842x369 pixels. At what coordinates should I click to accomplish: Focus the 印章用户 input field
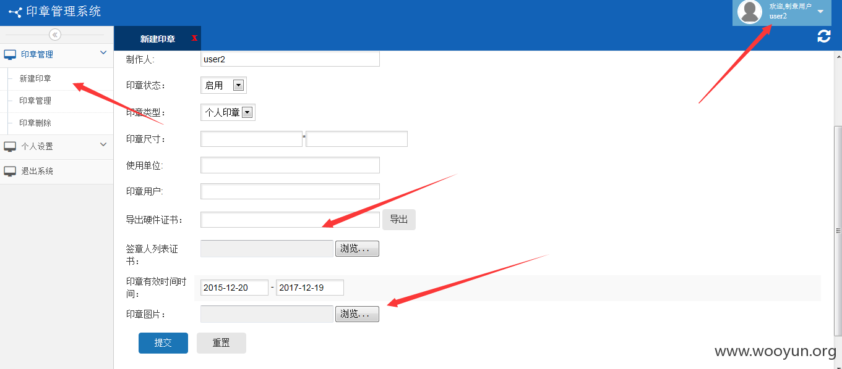(x=290, y=191)
